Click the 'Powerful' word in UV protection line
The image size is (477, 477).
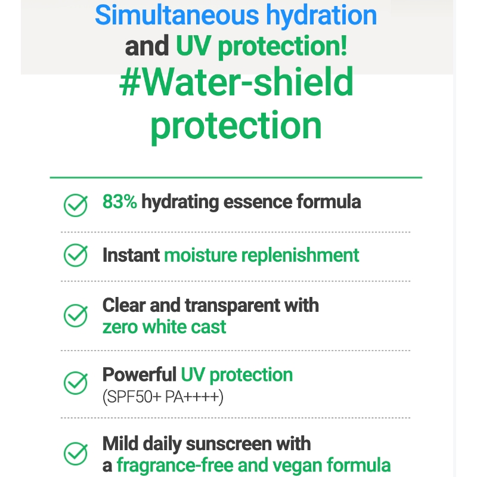[140, 374]
